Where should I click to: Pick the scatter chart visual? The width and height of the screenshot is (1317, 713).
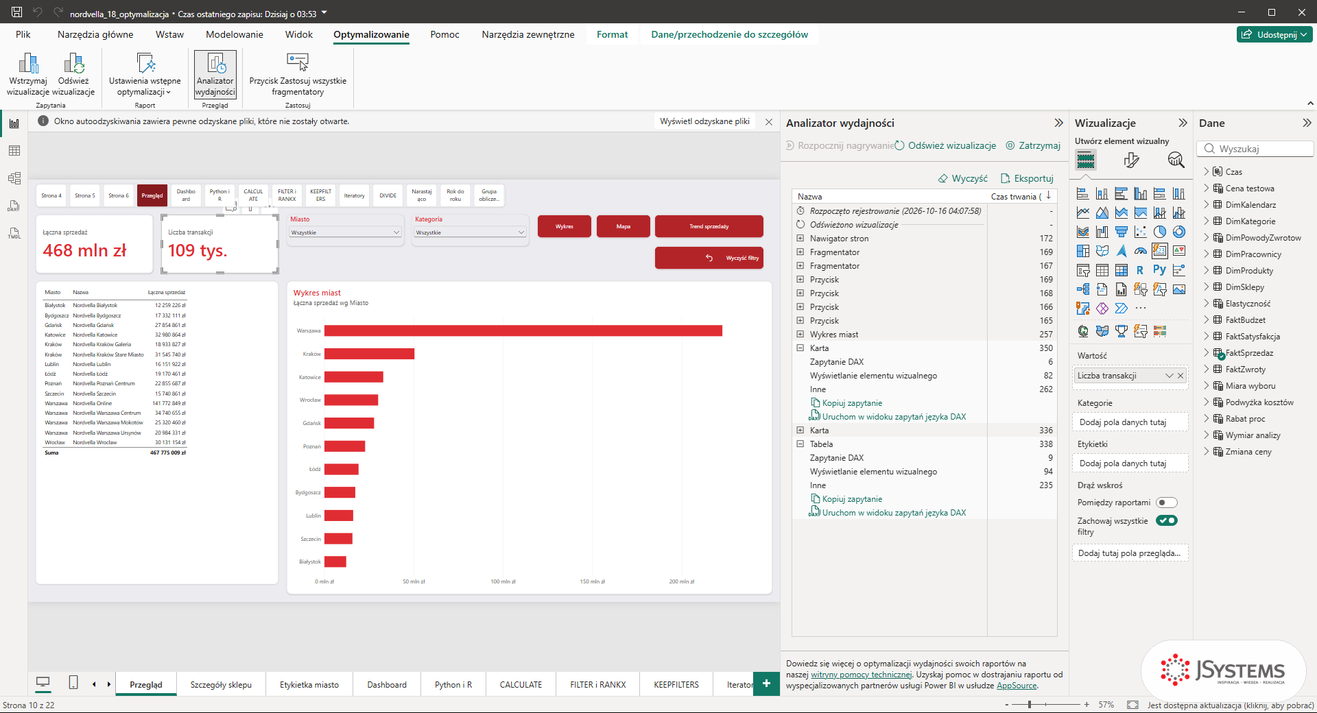(x=1140, y=232)
